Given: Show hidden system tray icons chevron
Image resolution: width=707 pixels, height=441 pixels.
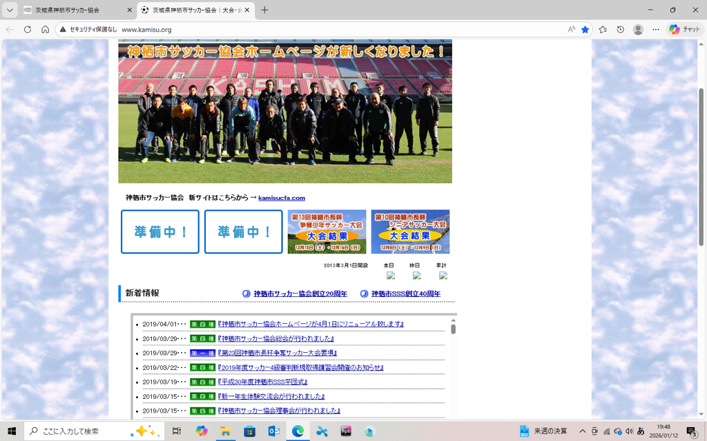Looking at the screenshot, I should (583, 431).
